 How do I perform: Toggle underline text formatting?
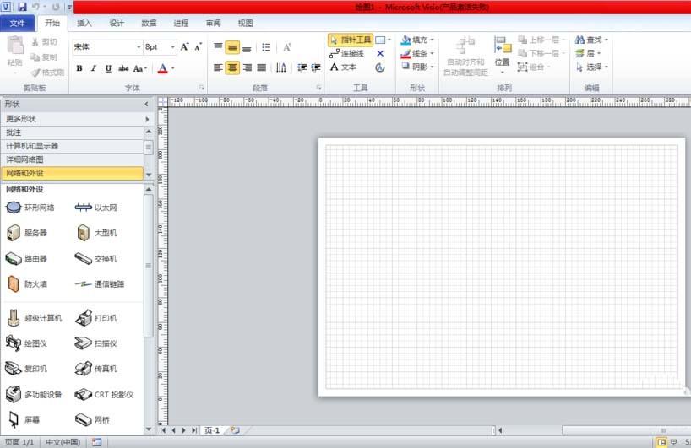[108, 68]
